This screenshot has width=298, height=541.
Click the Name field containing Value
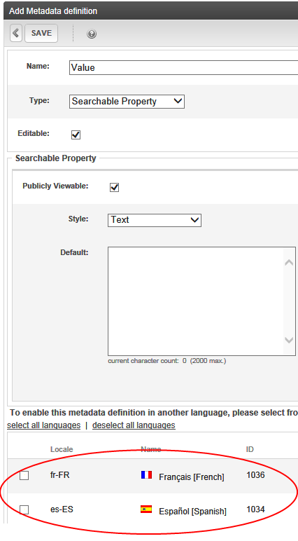(x=183, y=67)
